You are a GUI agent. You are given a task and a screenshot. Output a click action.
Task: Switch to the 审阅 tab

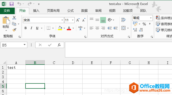click(98, 11)
